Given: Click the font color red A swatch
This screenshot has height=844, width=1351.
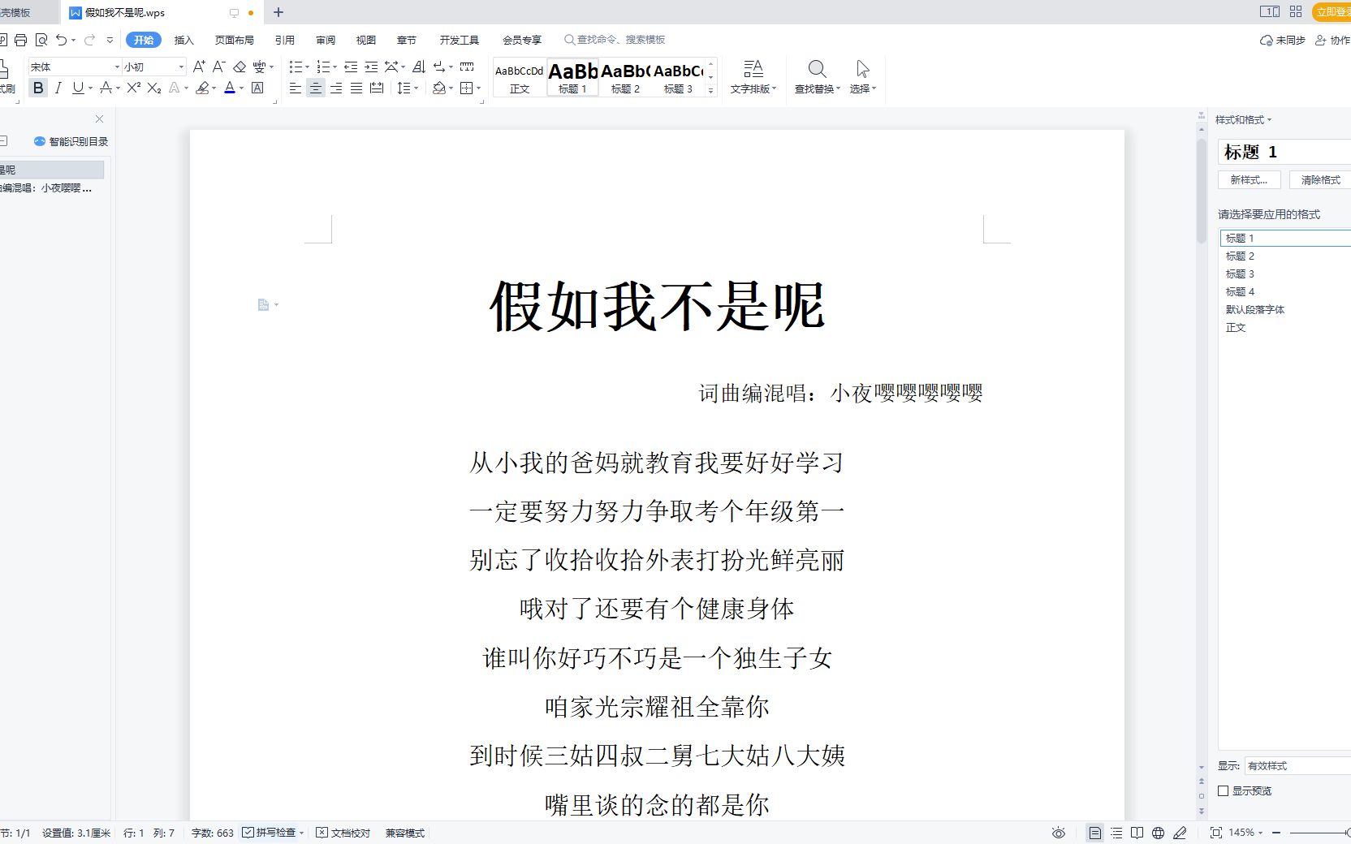Looking at the screenshot, I should coord(230,88).
